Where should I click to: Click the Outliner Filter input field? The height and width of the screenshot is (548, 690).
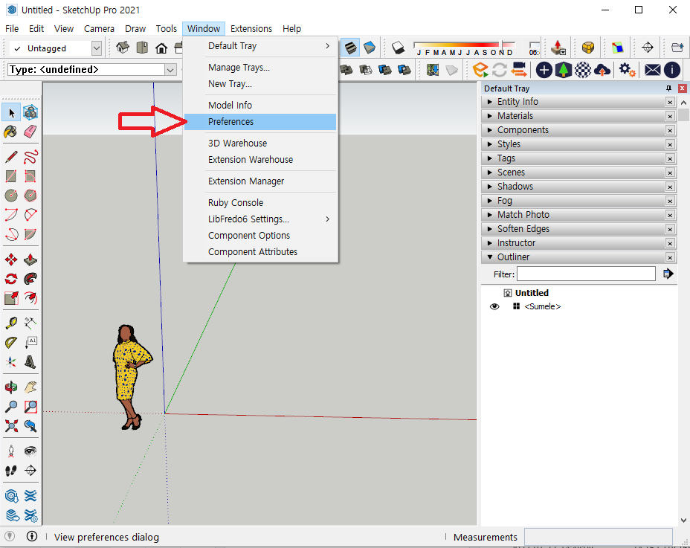pos(586,274)
